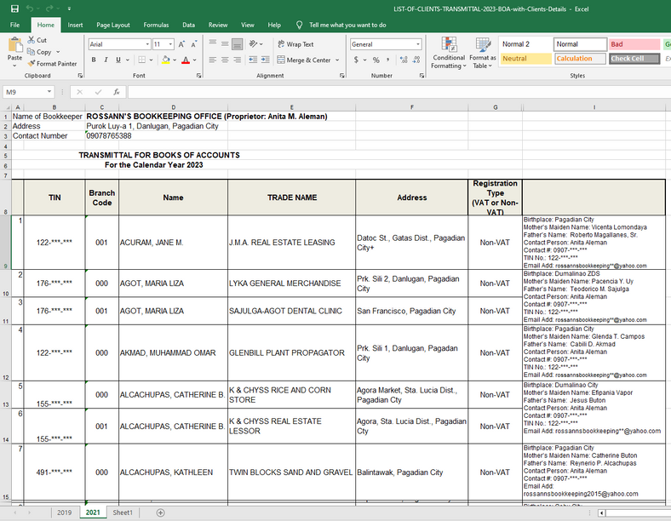Expand Copy options arrow

58,52
